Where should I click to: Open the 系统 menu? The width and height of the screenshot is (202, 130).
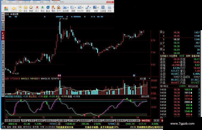[x=4, y=2]
